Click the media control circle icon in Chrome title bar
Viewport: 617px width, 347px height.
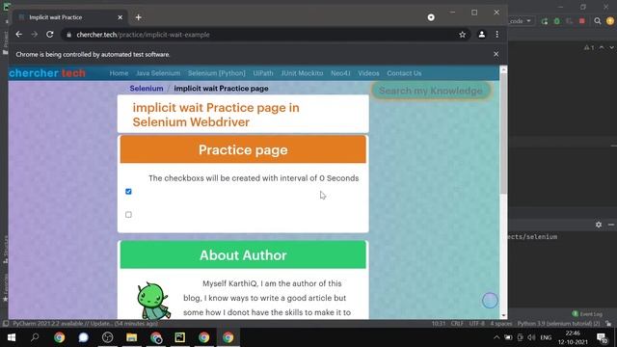431,17
